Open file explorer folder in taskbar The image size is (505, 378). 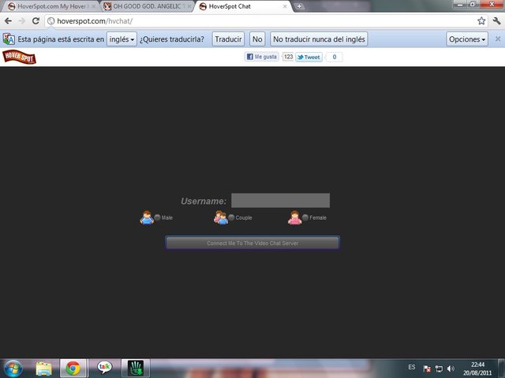[x=43, y=369]
